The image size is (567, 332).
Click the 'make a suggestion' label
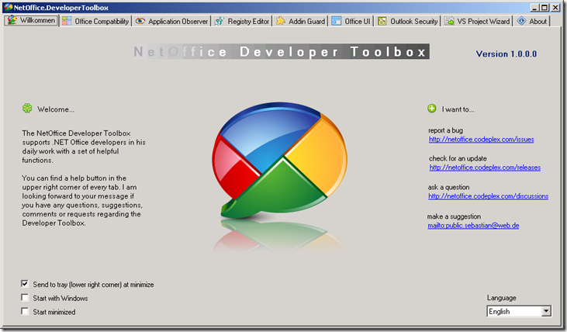pyautogui.click(x=454, y=216)
